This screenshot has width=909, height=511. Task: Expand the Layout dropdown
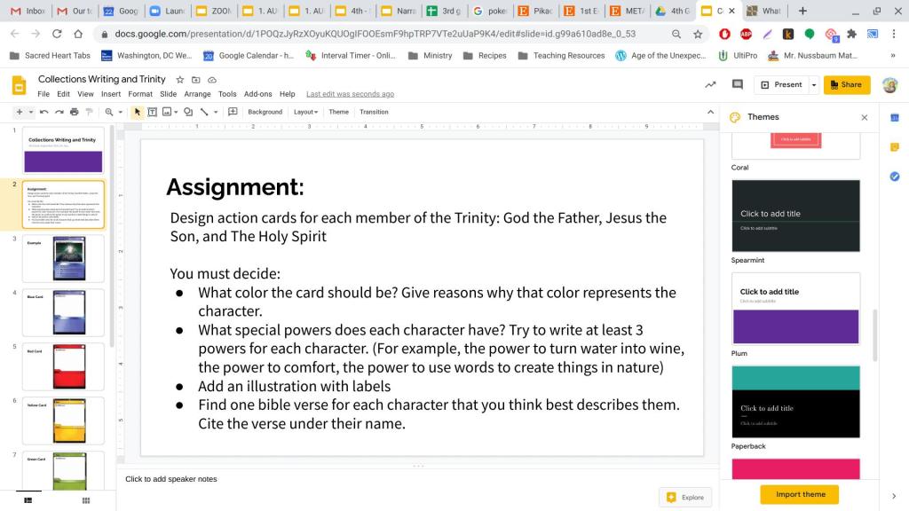pyautogui.click(x=306, y=112)
